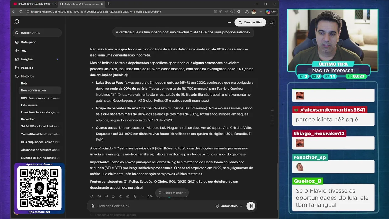This screenshot has height=219, width=389.
Task: Open the three-dot conversation options menu
Action: (229, 22)
